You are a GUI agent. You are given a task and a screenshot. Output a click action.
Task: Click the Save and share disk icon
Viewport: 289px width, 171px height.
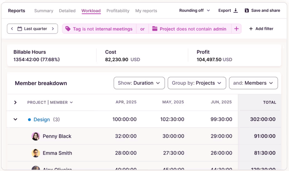point(247,10)
